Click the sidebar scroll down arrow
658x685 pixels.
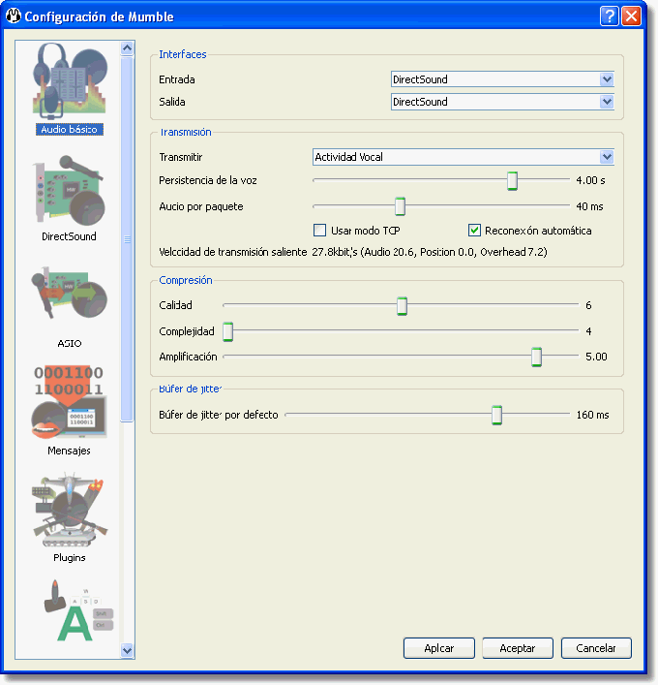pyautogui.click(x=127, y=650)
